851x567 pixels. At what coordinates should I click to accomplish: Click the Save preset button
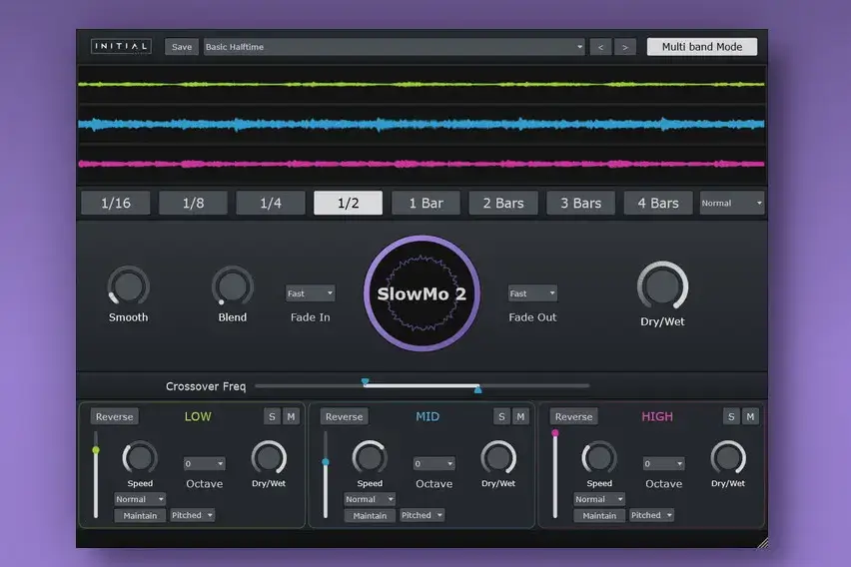(181, 47)
